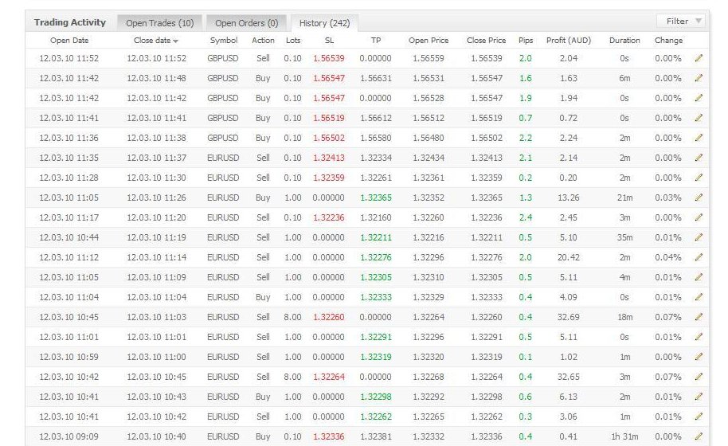Sort by Close date column header

pos(155,41)
